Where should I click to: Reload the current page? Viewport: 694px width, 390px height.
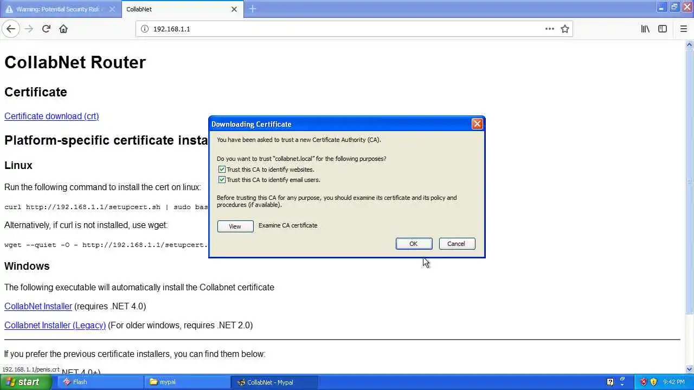point(46,29)
